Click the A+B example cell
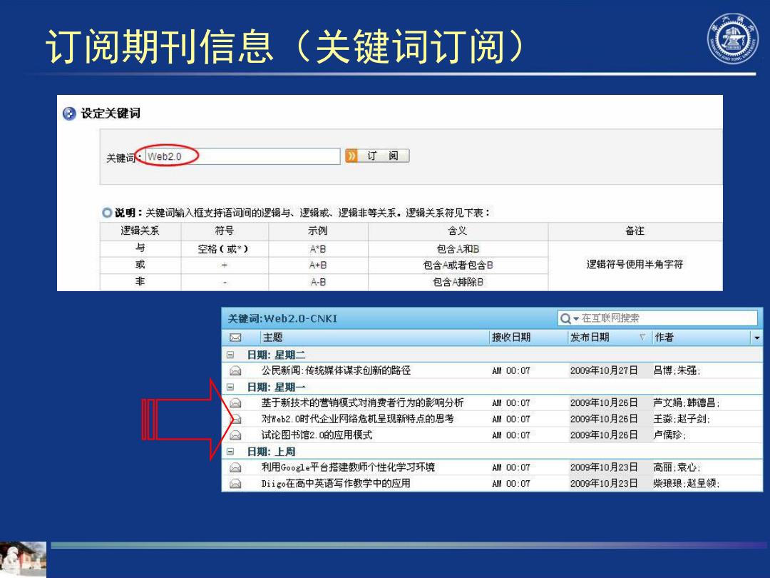Screen dimensions: 770x578 (318, 265)
